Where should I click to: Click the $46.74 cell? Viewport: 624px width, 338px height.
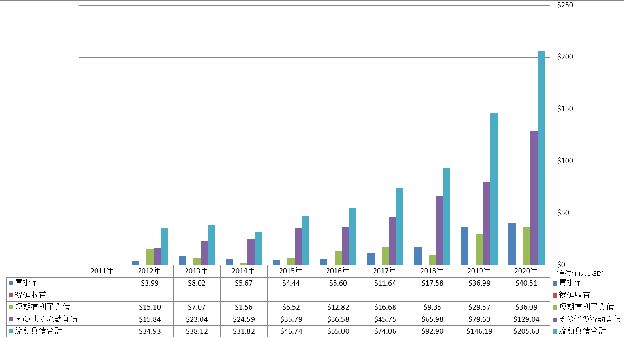coord(291,331)
